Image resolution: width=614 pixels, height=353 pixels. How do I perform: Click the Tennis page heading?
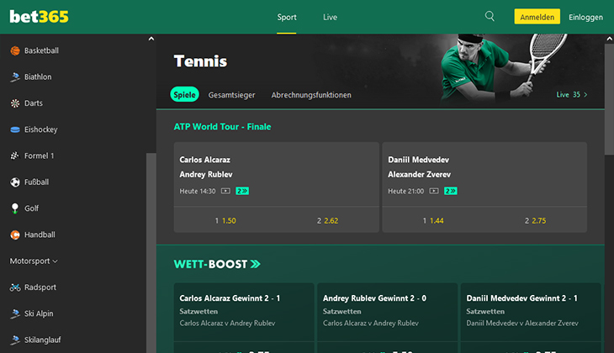point(200,61)
